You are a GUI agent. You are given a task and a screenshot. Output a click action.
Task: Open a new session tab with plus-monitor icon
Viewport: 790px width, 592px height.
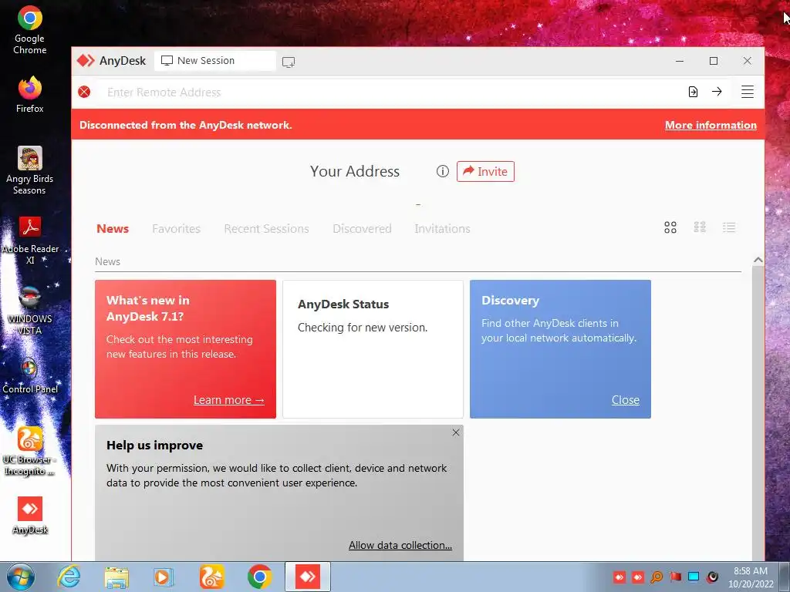[x=289, y=62]
